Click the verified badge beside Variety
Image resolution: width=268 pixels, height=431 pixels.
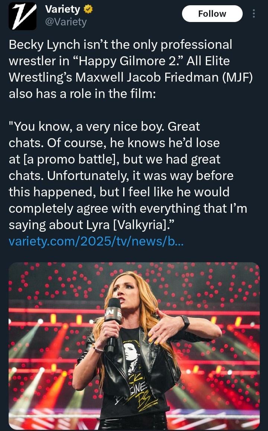[x=89, y=9]
